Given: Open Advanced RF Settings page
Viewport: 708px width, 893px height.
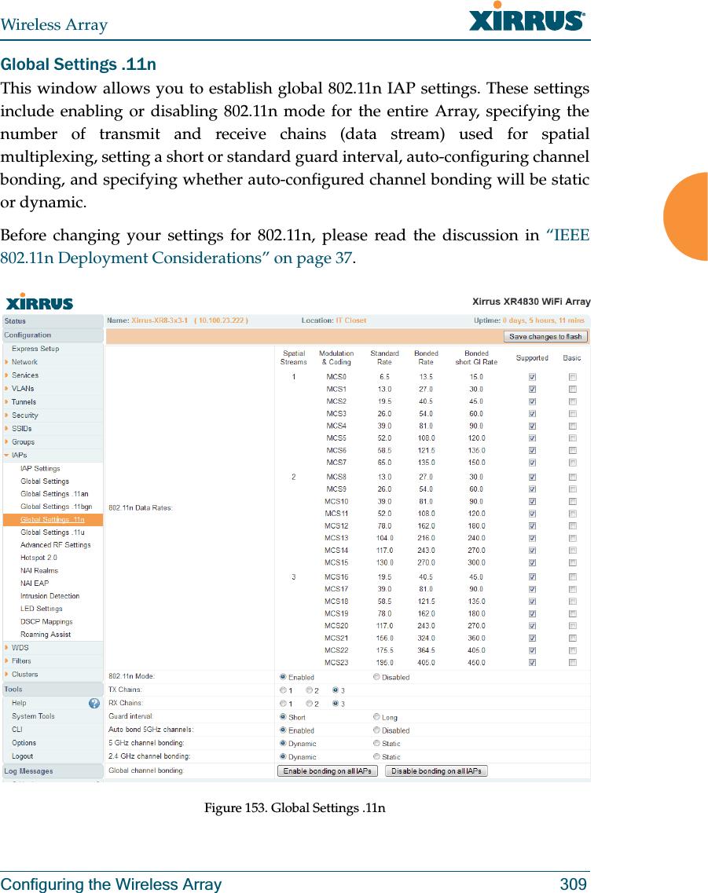Looking at the screenshot, I should pyautogui.click(x=55, y=545).
